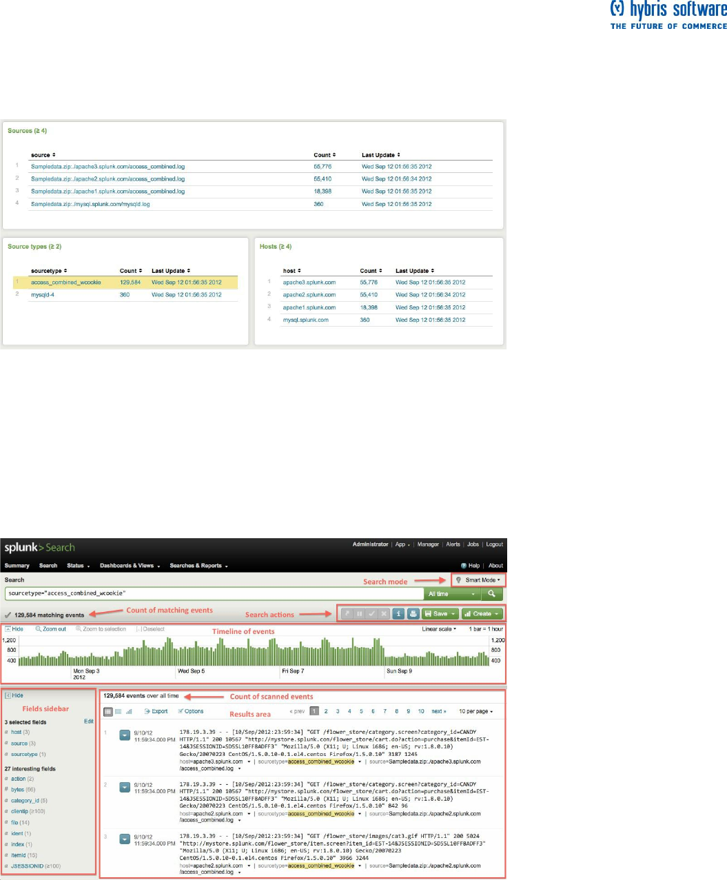Select the table view results icon
This screenshot has height=880, width=727.
coord(119,711)
